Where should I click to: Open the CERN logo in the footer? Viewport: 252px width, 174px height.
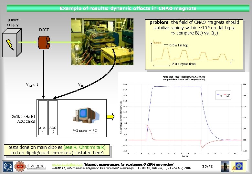pyautogui.click(x=8, y=167)
